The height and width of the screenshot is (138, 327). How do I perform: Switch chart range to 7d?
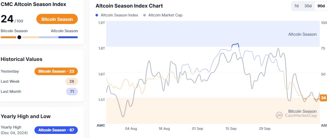tap(296, 6)
